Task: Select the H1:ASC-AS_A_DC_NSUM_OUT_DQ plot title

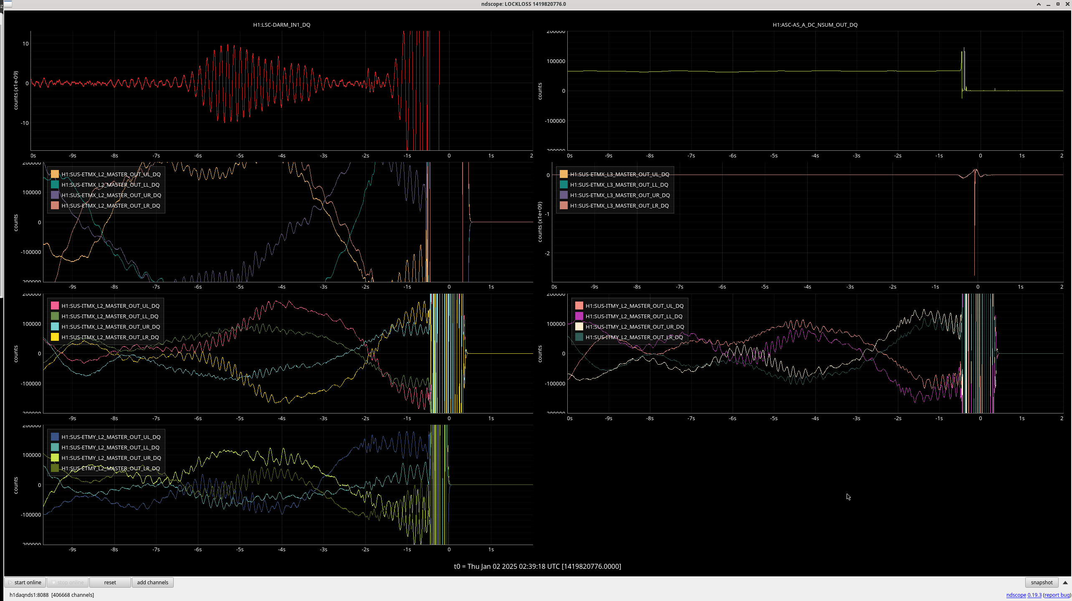Action: click(x=815, y=25)
